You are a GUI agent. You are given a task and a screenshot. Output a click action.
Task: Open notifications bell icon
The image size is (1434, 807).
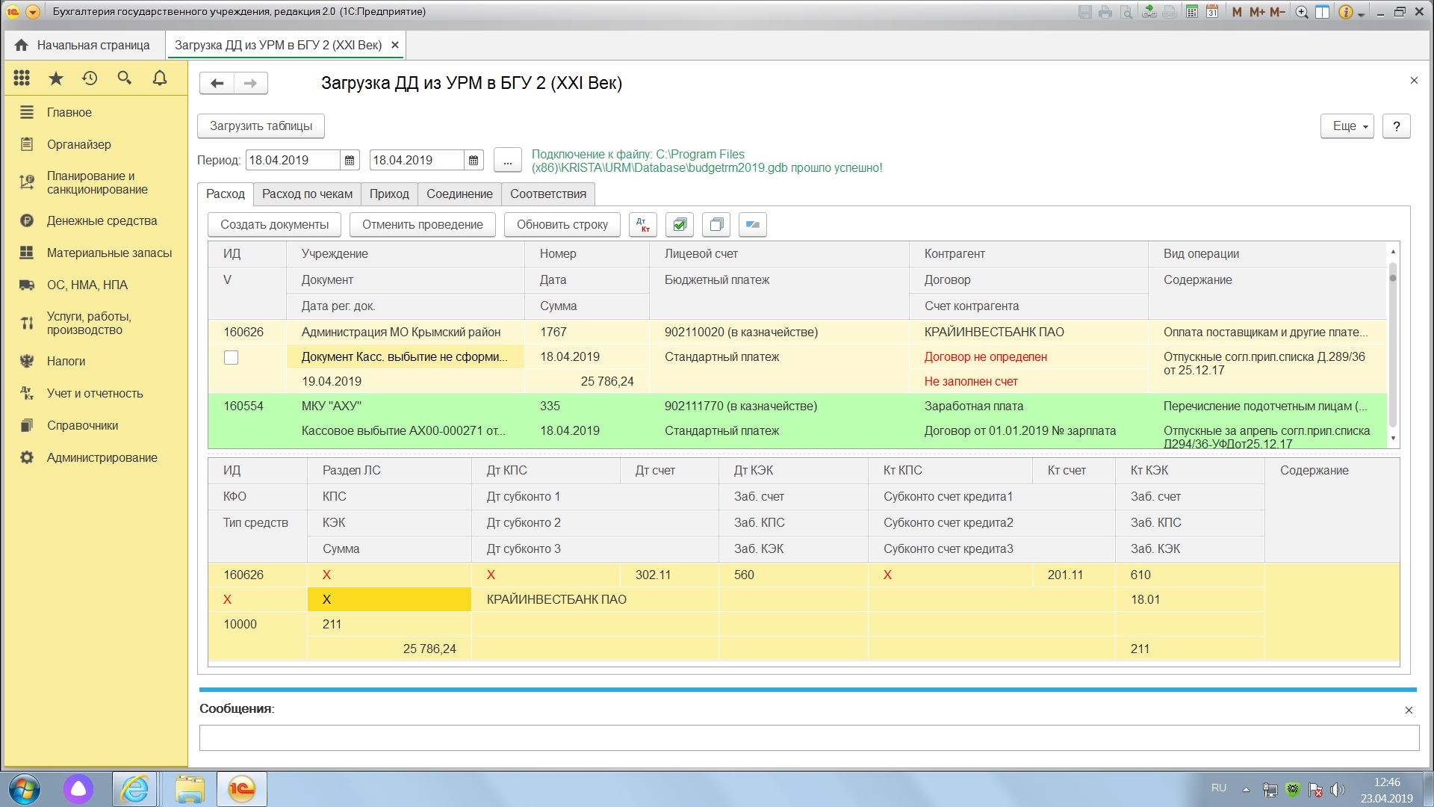coord(159,78)
